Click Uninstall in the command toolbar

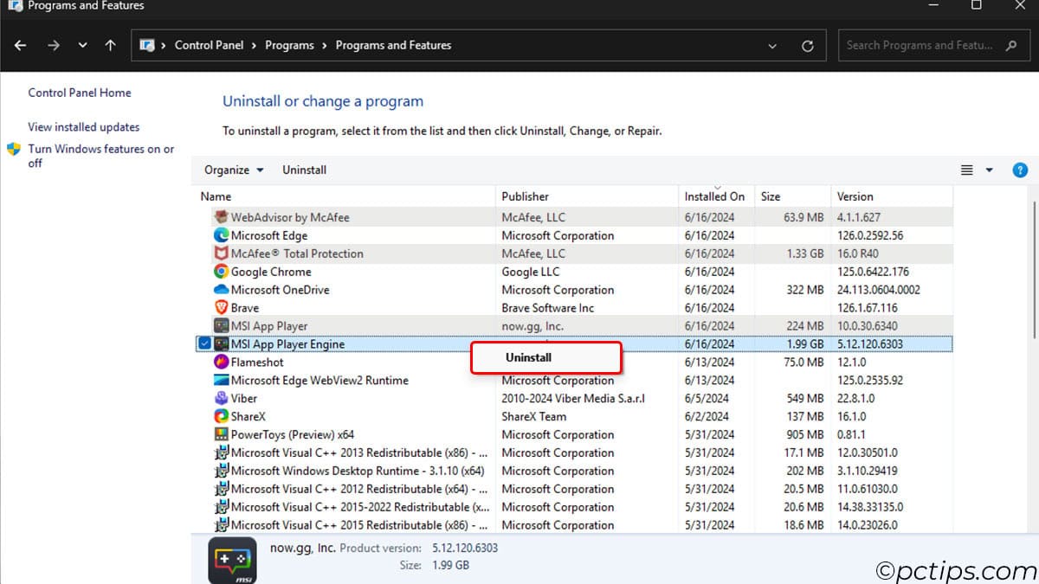click(304, 170)
